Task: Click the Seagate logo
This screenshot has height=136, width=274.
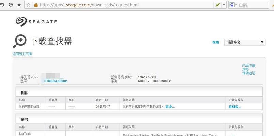Action: (x=36, y=22)
